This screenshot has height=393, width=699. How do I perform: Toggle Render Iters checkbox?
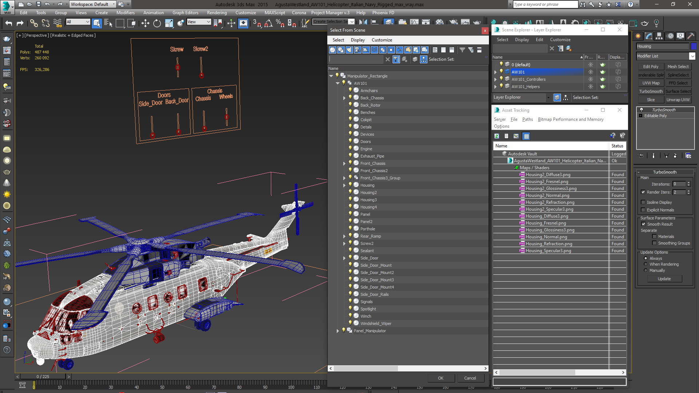643,192
